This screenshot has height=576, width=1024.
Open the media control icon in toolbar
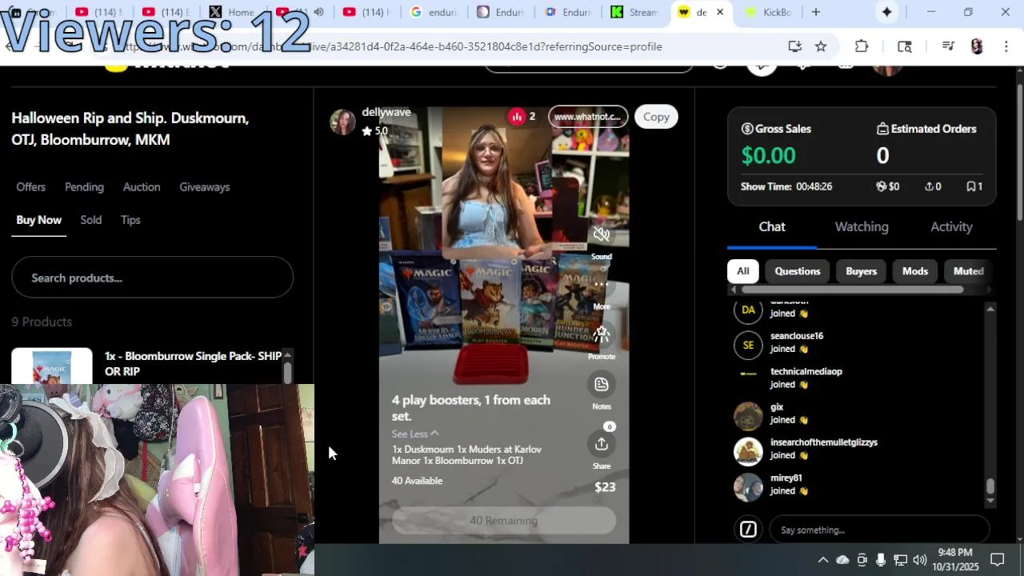point(948,46)
